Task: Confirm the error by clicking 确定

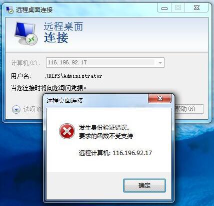Action: coord(144,186)
